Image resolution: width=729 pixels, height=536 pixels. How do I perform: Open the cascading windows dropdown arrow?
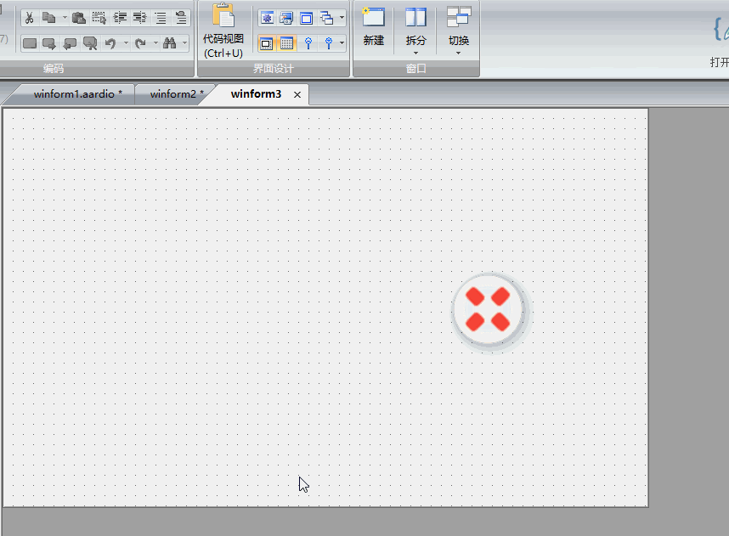[342, 19]
